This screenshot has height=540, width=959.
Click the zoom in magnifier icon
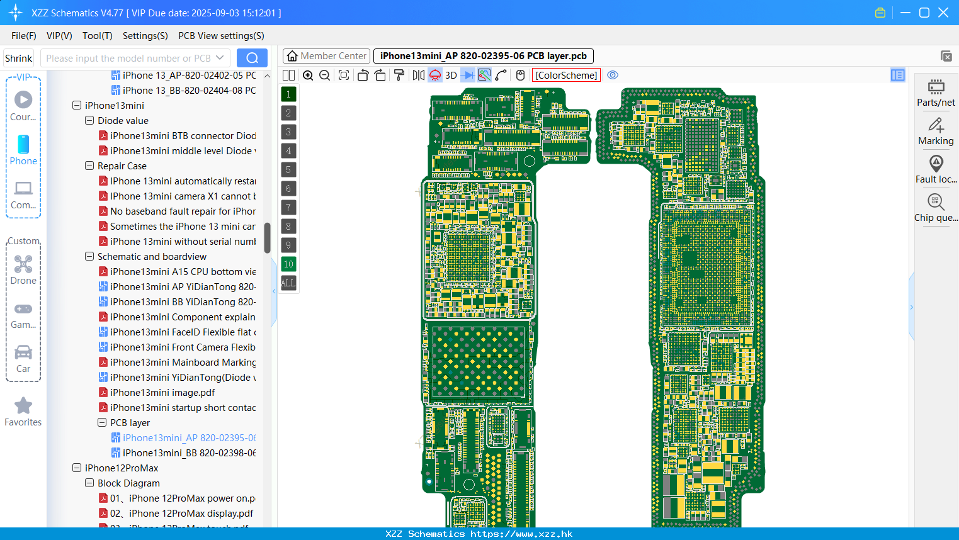[308, 76]
